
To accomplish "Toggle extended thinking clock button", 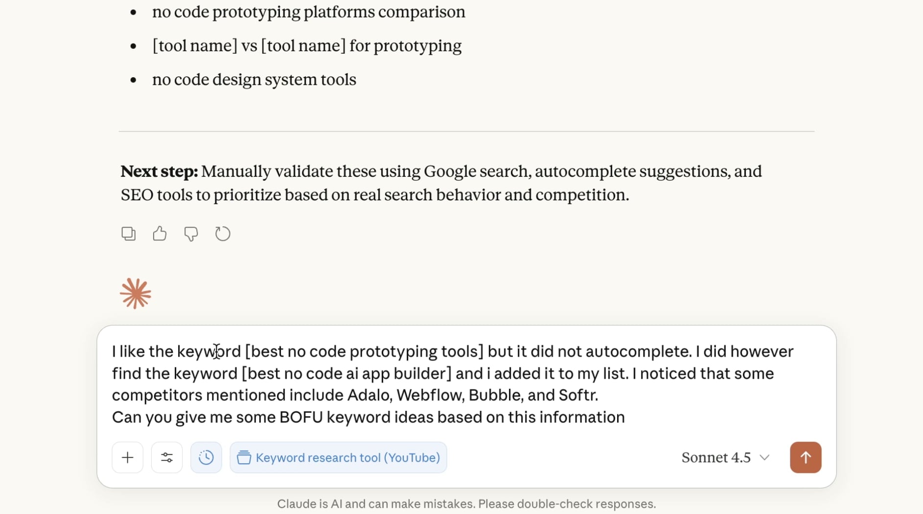I will point(206,457).
